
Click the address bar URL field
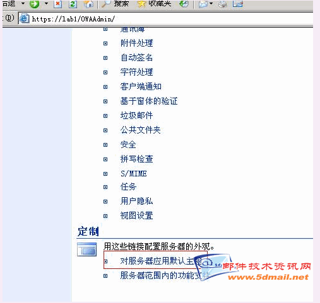point(166,19)
